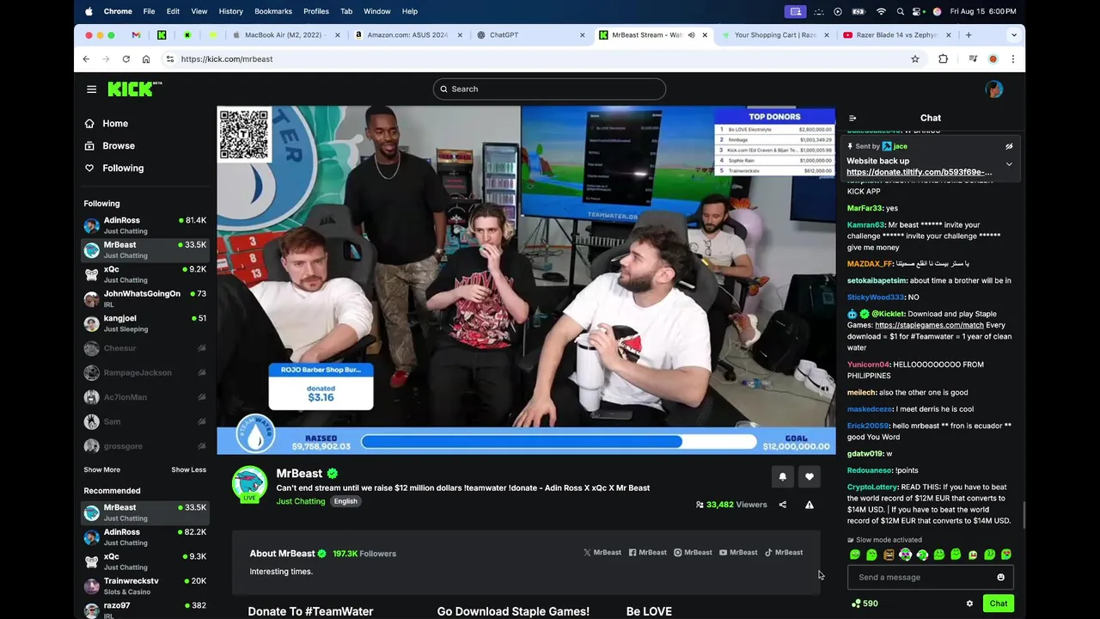Pick the first green emote in quick row
1100x619 pixels.
pyautogui.click(x=855, y=555)
